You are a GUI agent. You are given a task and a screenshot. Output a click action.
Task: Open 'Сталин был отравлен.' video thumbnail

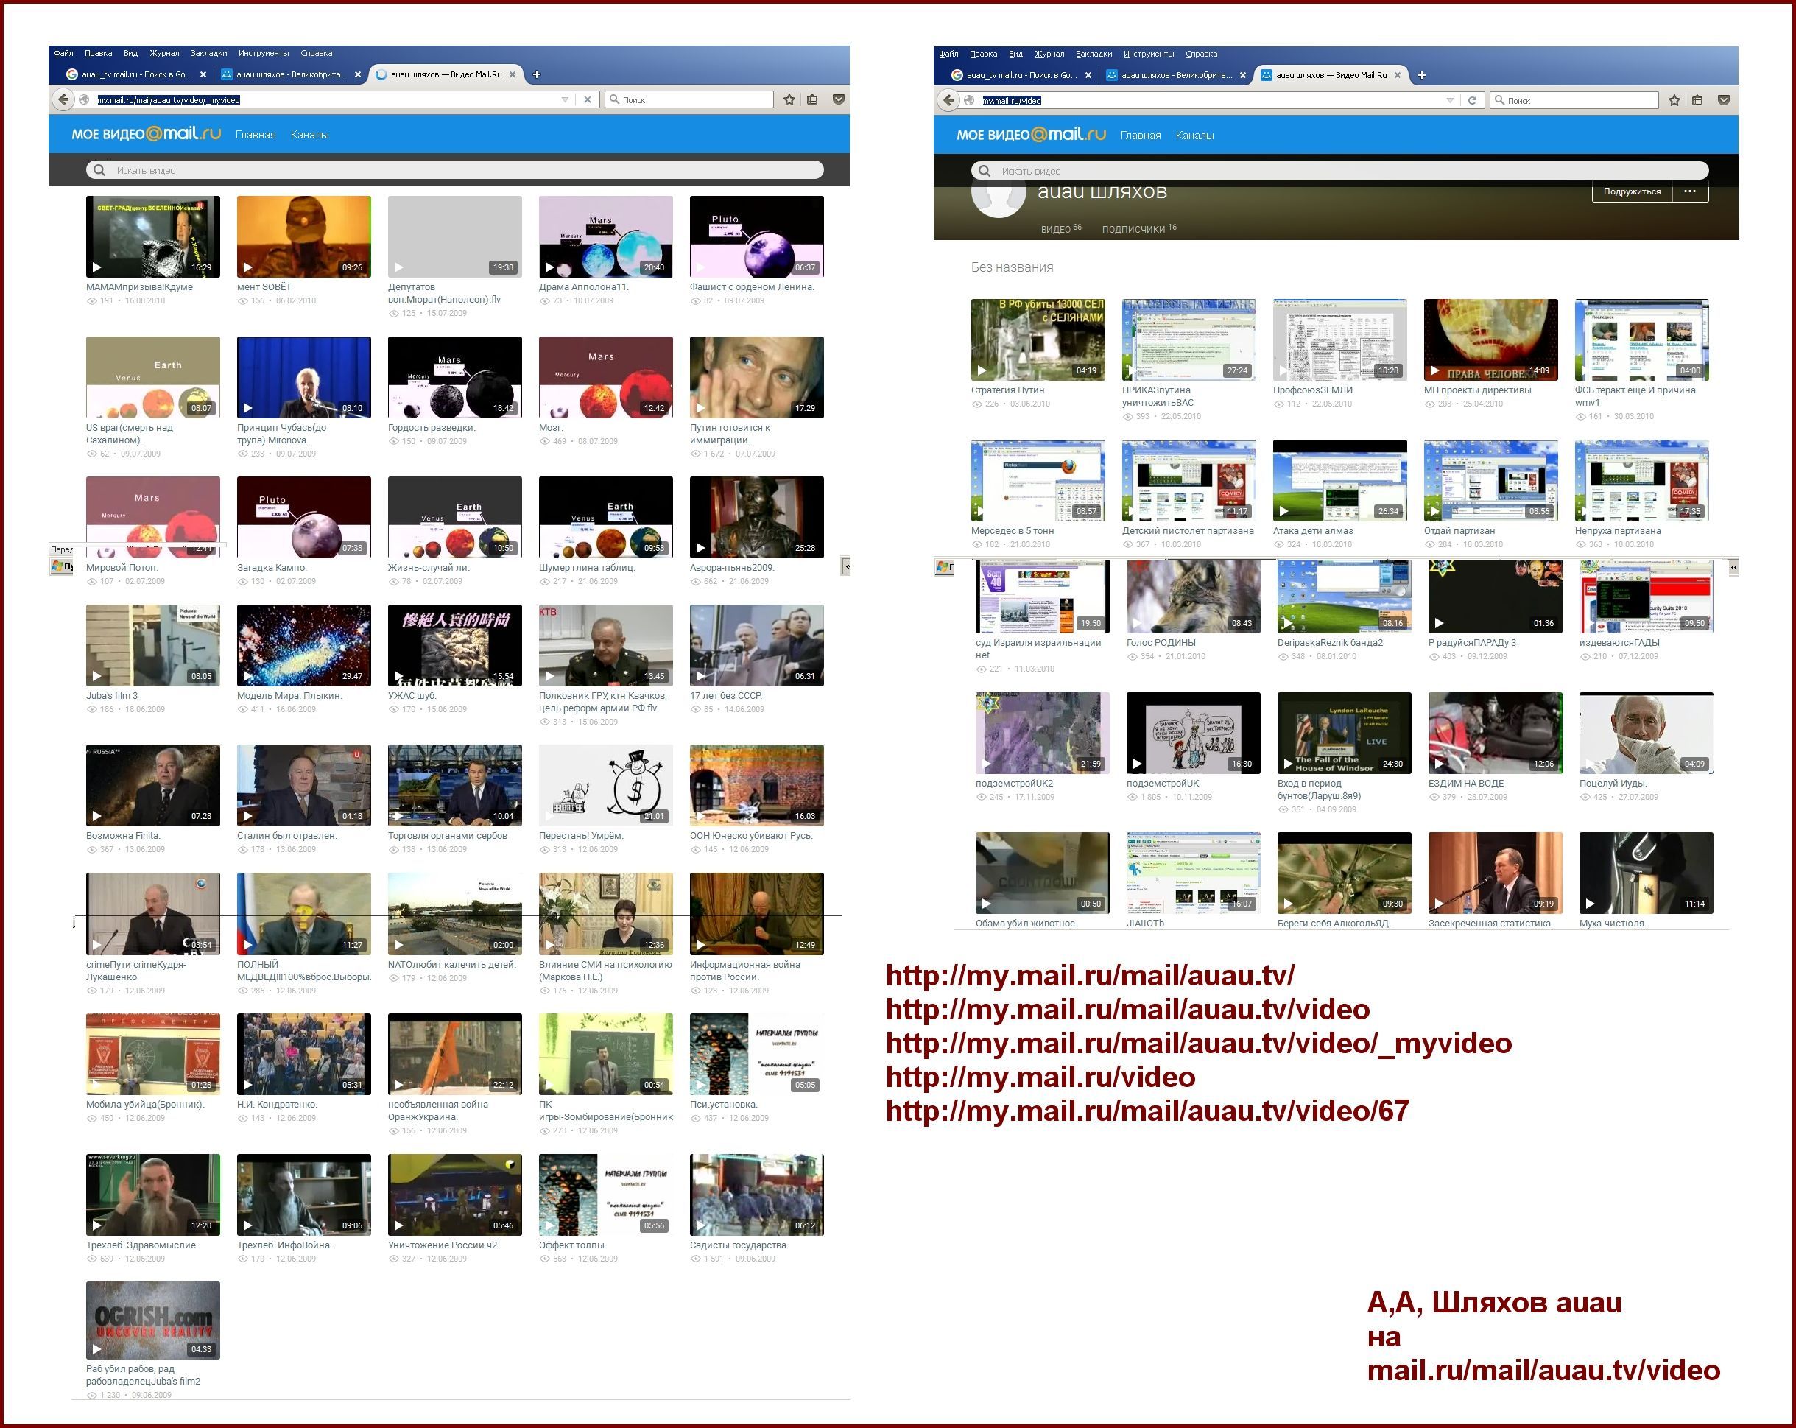tap(304, 786)
